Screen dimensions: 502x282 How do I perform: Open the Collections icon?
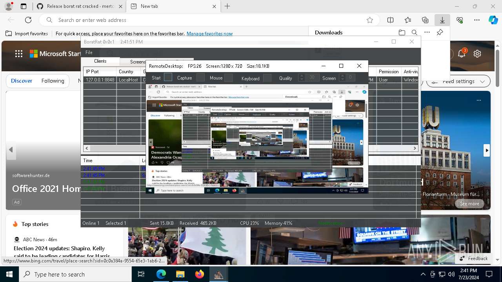tap(425, 20)
